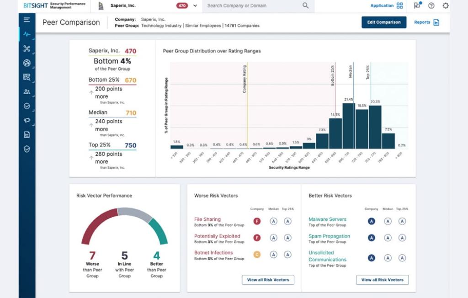Screen dimensions: 468x298
Task: Click the Edit Comparison button
Action: tap(384, 21)
